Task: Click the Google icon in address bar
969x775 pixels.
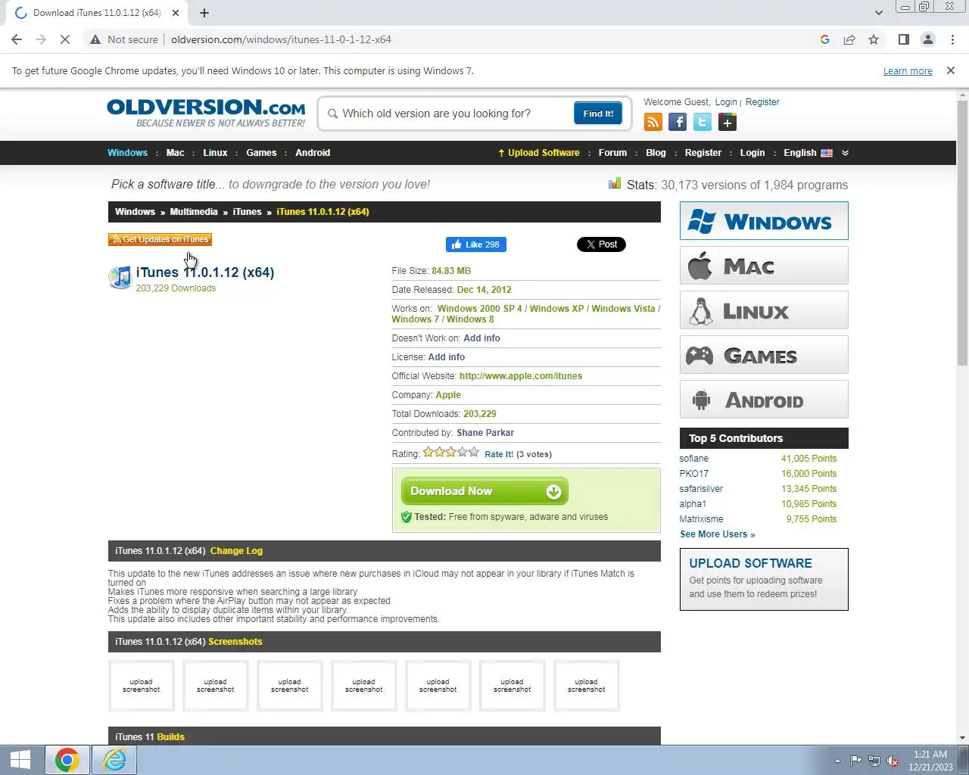Action: [825, 39]
